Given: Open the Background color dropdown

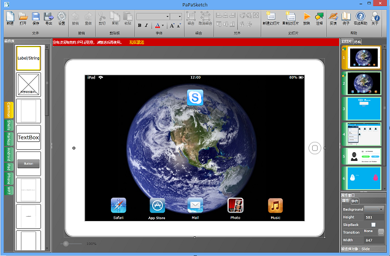Looking at the screenshot, I should click(x=374, y=209).
